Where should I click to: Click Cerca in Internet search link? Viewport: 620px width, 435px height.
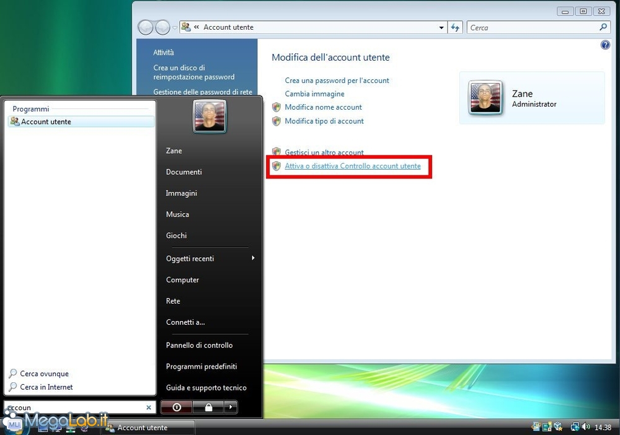click(41, 387)
